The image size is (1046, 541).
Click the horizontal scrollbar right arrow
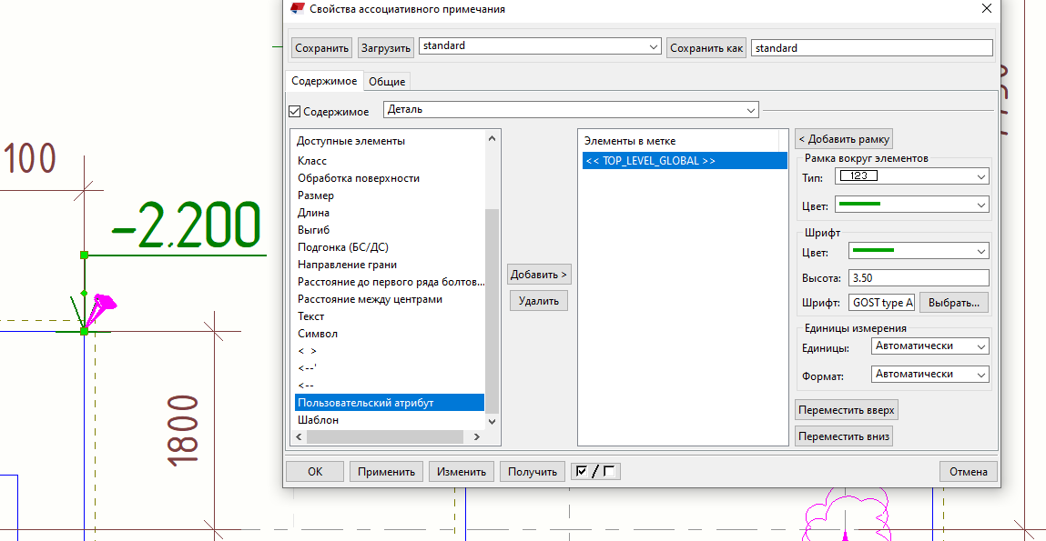(476, 437)
